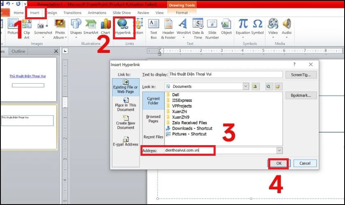345x205 pixels.
Task: Browse the Web icon in dialog
Action: (268, 87)
